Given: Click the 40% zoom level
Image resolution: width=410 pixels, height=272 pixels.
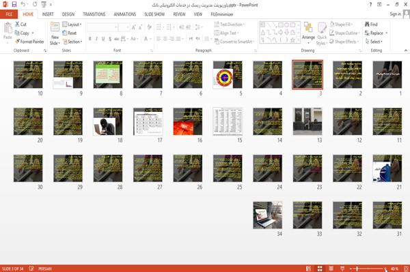Looking at the screenshot, I should click(394, 269).
